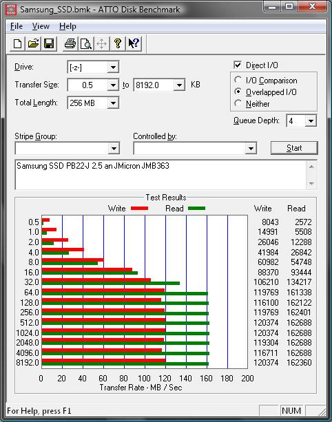Click the New file toolbar icon

pyautogui.click(x=17, y=43)
